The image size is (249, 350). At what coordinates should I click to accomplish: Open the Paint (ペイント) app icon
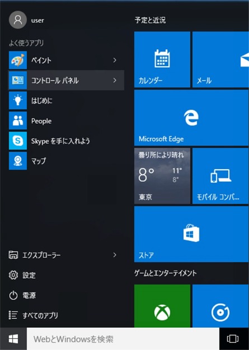click(18, 60)
